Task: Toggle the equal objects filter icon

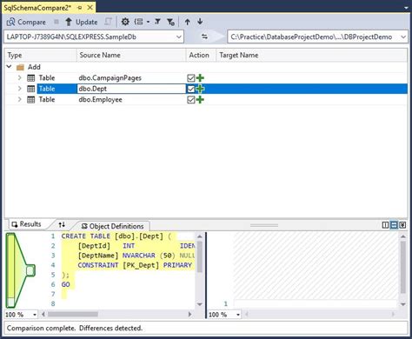Action: (x=157, y=22)
